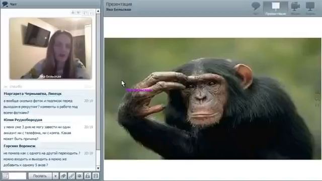This screenshot has width=322, height=181.
Task: Click message starting "не поняла как с одного"
Action: [x=42, y=159]
